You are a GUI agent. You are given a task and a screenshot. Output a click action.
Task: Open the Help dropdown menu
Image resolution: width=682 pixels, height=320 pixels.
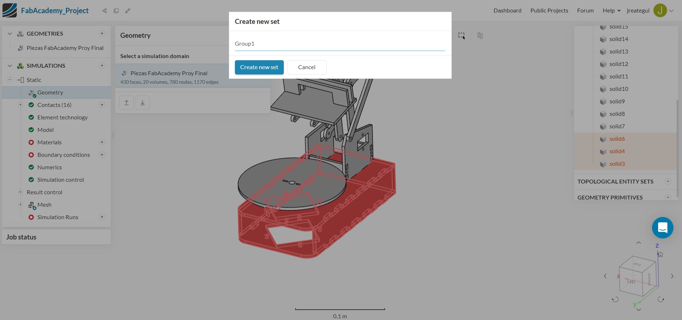click(x=611, y=11)
